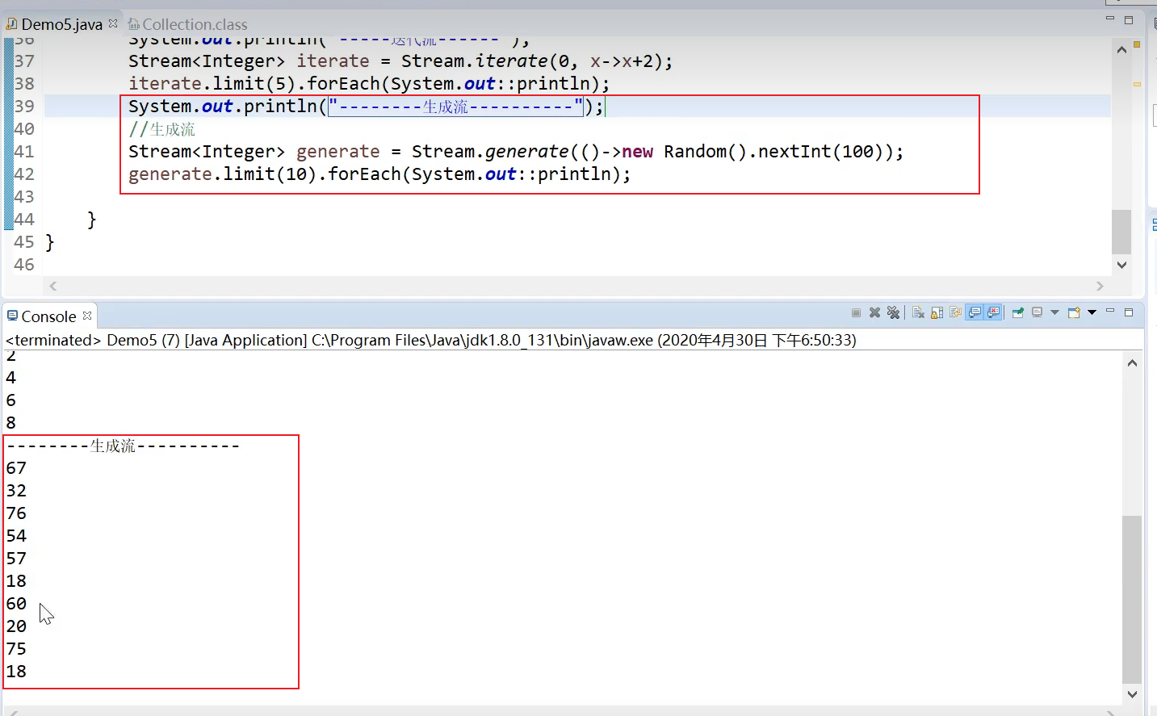Maximize the editor area
Image resolution: width=1157 pixels, height=716 pixels.
point(1129,19)
